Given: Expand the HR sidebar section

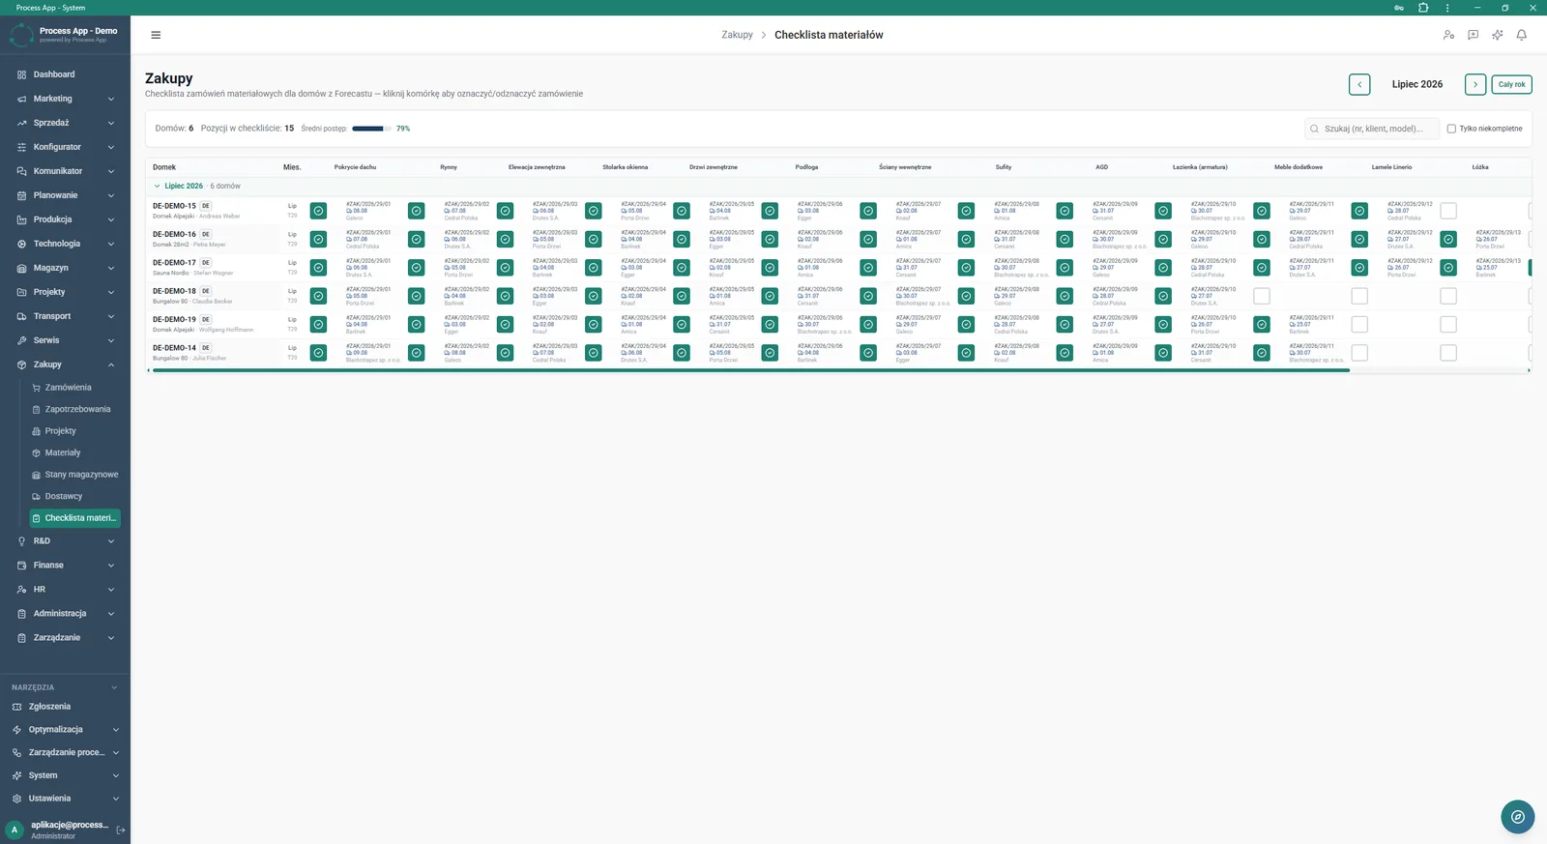Looking at the screenshot, I should [x=111, y=590].
